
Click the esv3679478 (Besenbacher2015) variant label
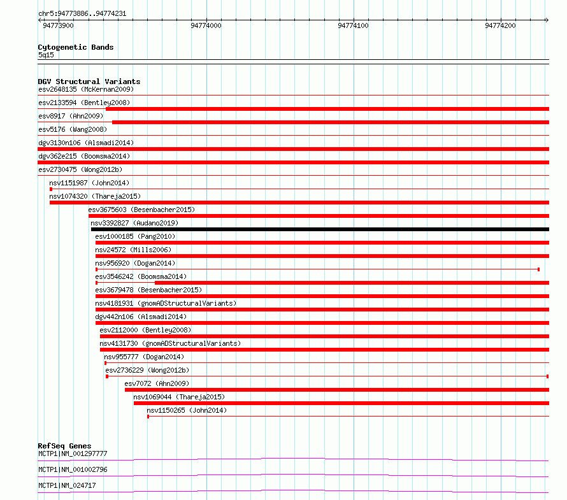tap(148, 290)
